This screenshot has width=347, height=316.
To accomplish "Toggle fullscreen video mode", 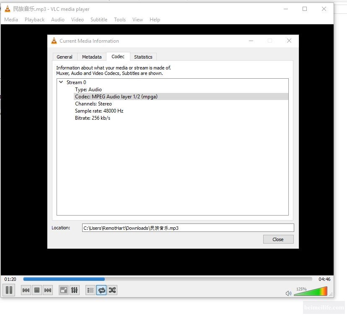I will pyautogui.click(x=64, y=290).
